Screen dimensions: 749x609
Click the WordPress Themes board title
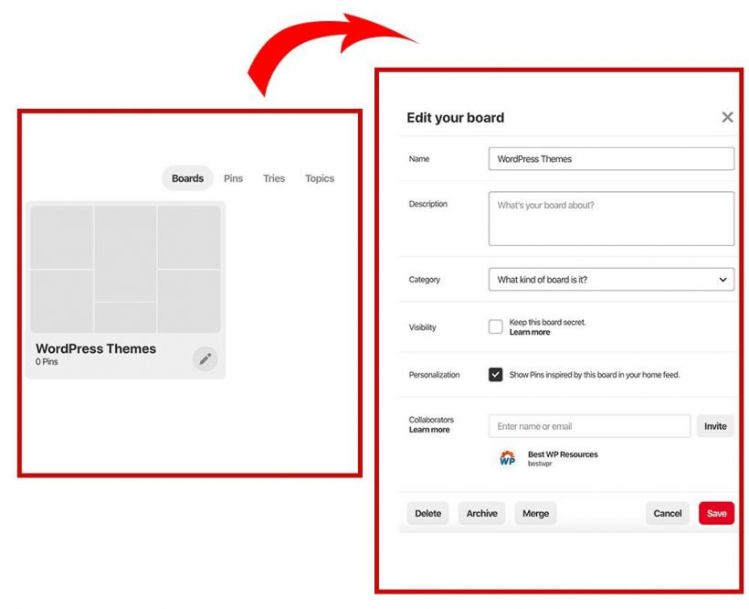(x=96, y=349)
